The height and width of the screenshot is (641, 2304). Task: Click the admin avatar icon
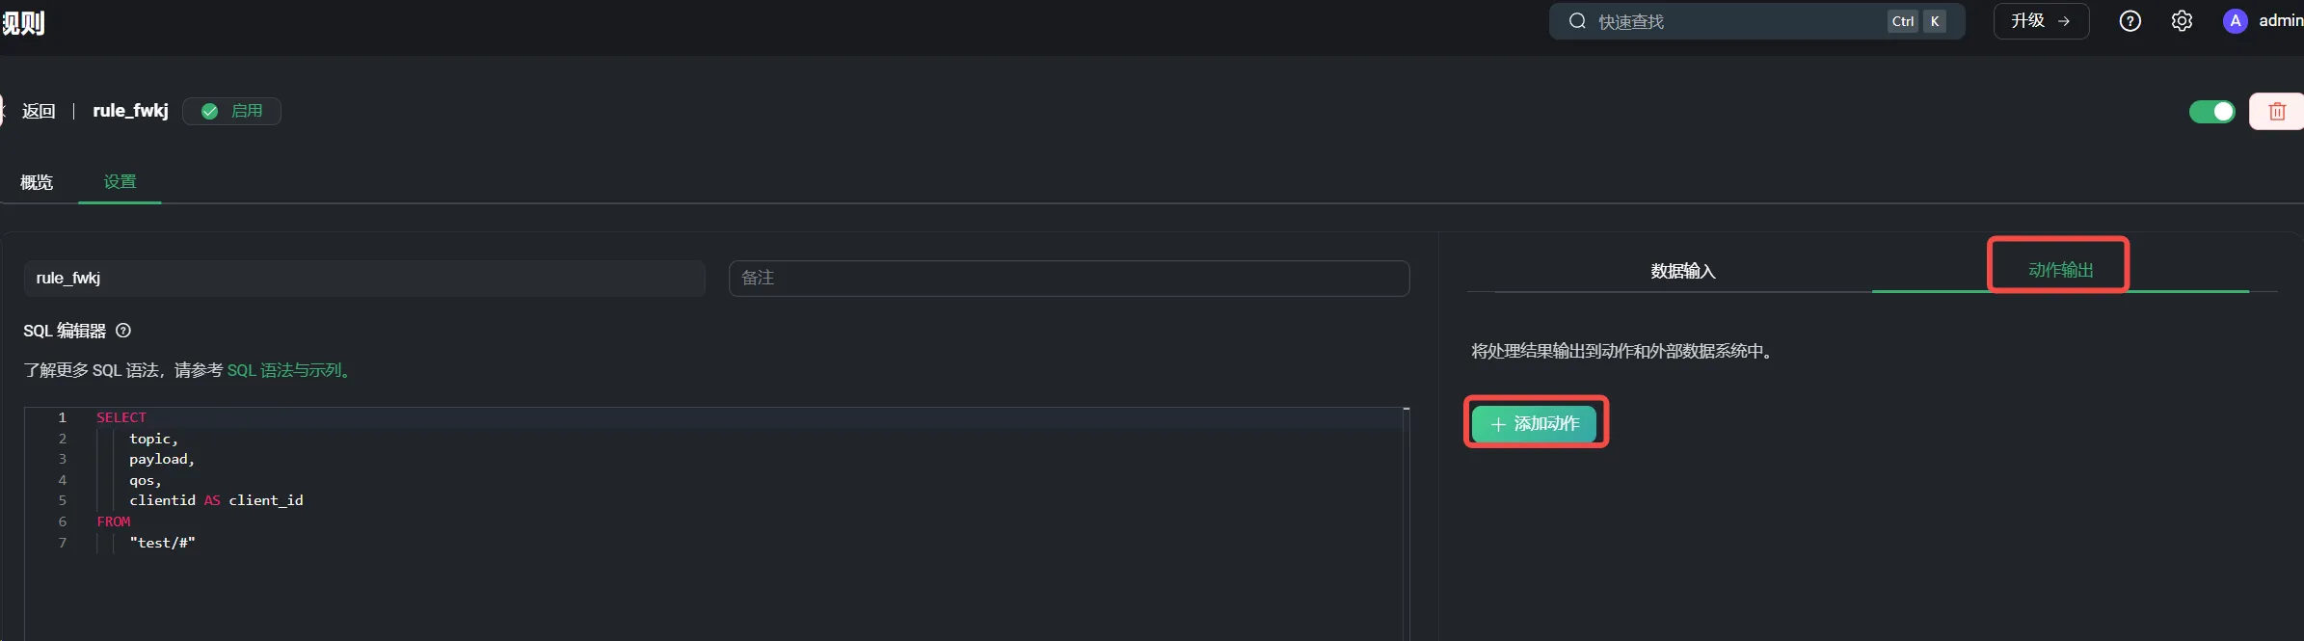tap(2235, 21)
